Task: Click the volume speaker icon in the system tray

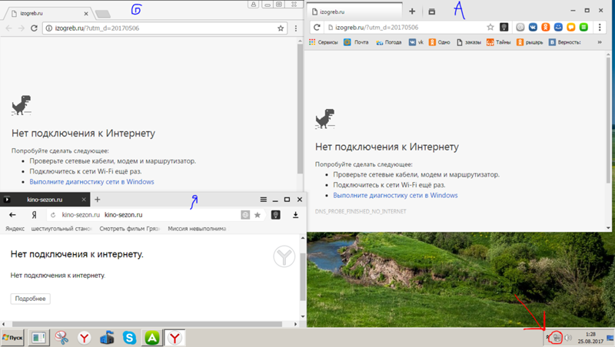Action: tap(568, 337)
